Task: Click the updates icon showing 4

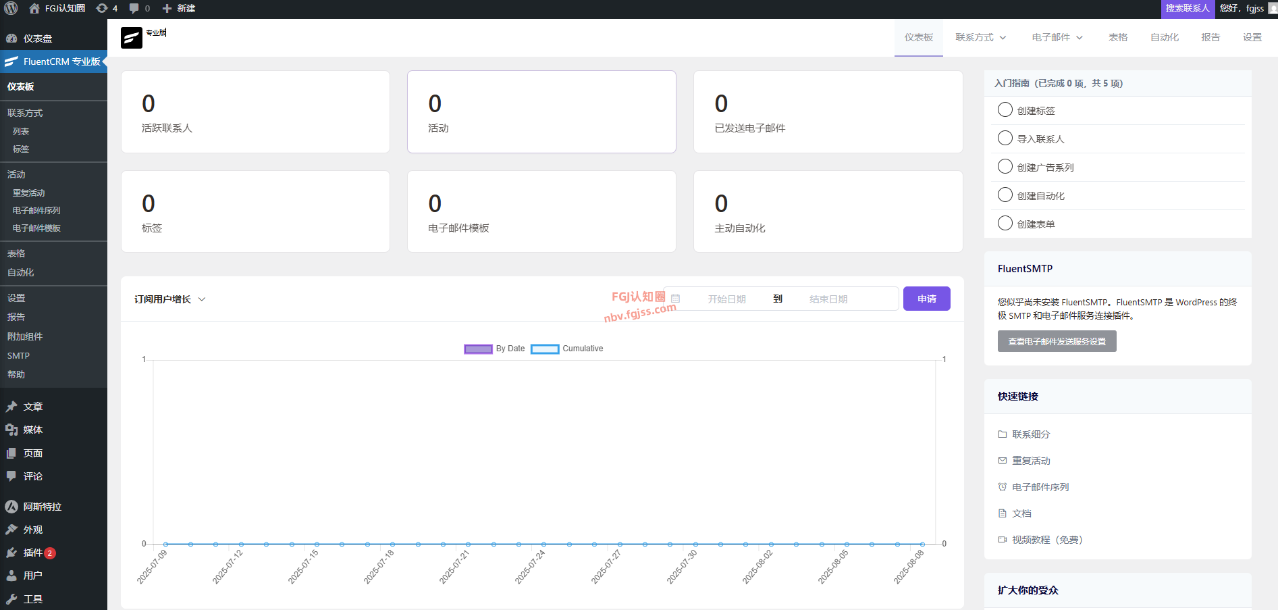Action: point(102,8)
